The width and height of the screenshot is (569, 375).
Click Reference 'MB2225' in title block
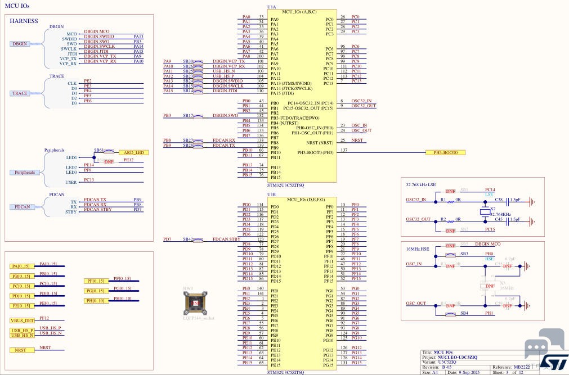click(522, 367)
